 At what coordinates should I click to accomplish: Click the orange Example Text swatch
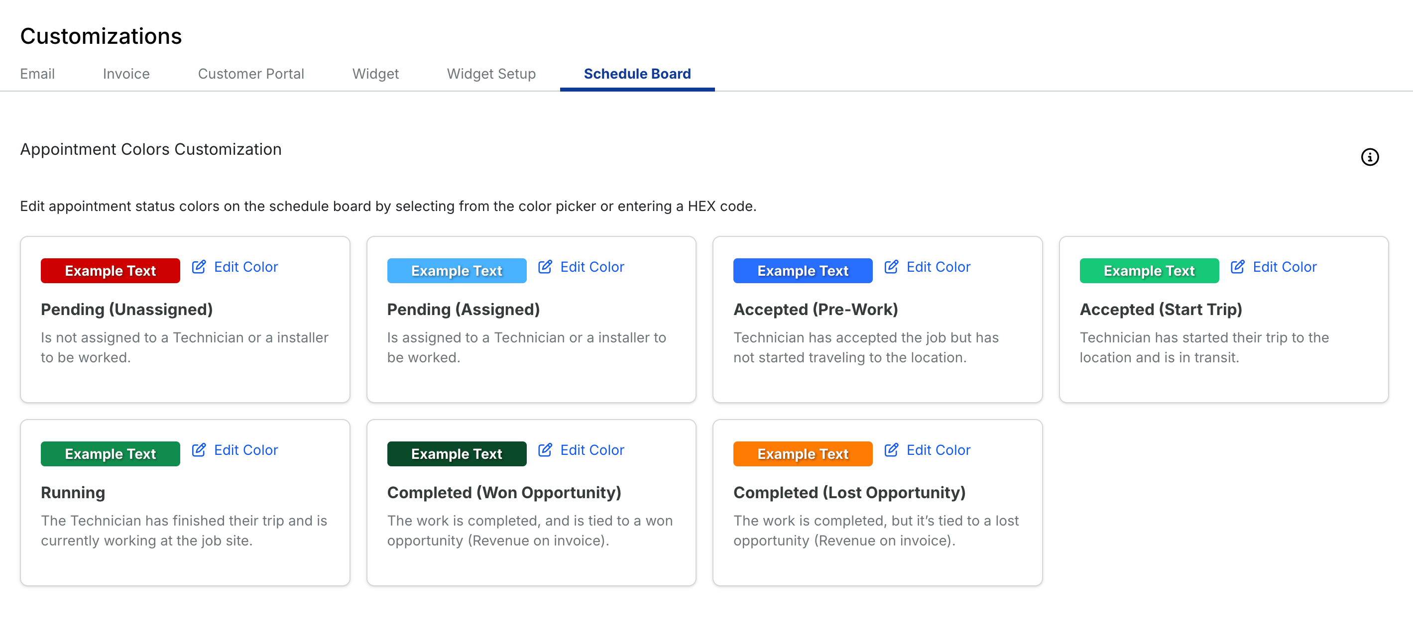click(803, 454)
